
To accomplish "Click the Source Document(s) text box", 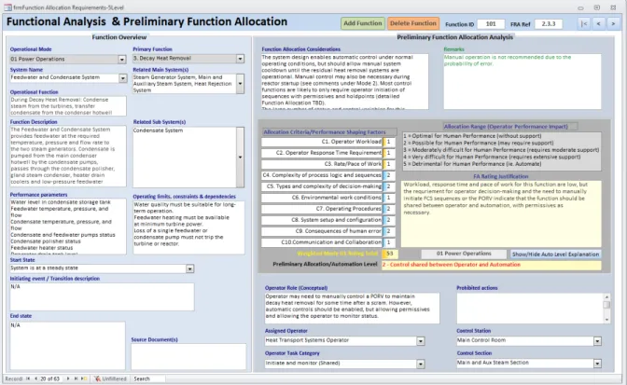I will [x=188, y=357].
